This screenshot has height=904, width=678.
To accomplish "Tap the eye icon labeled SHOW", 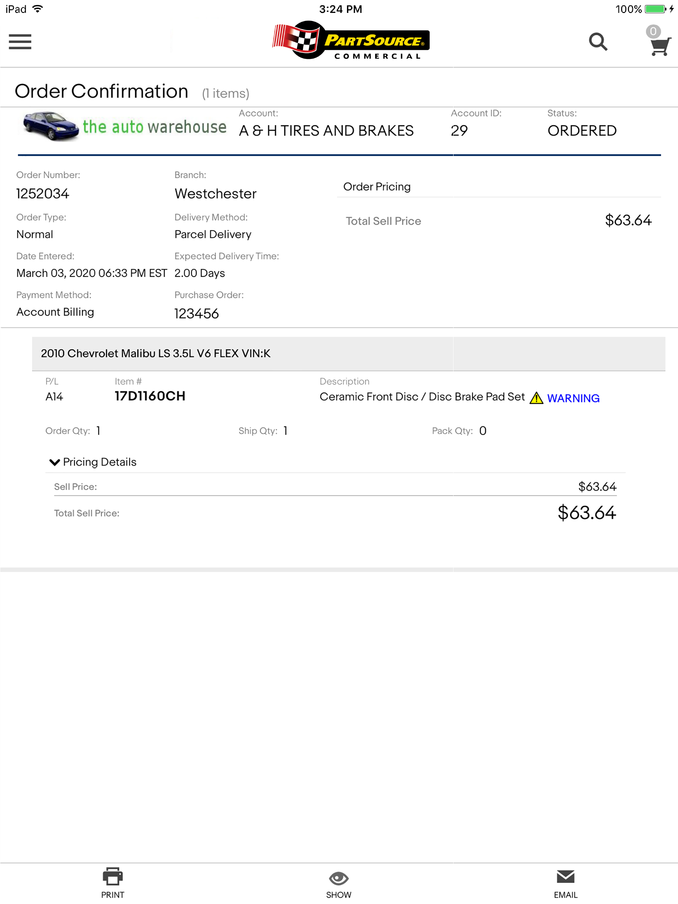I will (x=339, y=878).
